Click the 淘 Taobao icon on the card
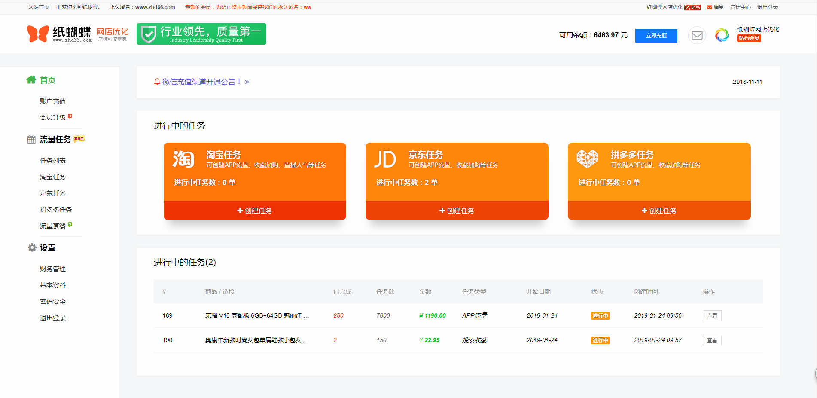The image size is (817, 398). point(183,159)
